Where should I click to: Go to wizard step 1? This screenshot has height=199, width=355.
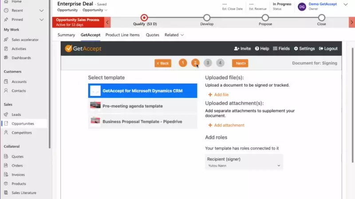tap(183, 63)
